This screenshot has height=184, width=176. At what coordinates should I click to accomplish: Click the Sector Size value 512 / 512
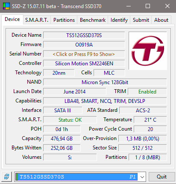pos(143,148)
